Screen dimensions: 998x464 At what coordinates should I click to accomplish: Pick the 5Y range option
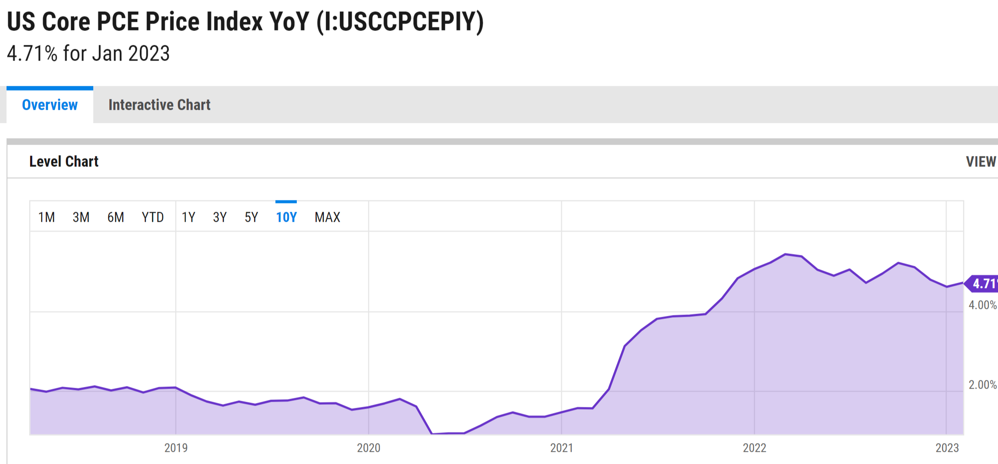coord(251,217)
